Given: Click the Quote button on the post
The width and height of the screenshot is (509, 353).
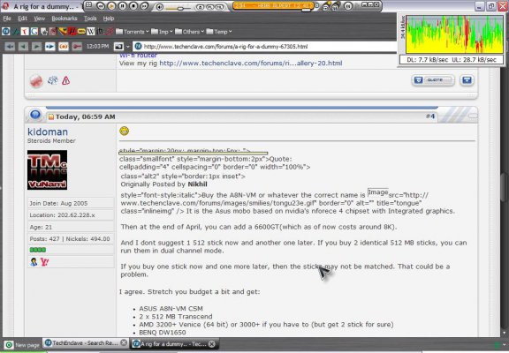Looking at the screenshot, I should 433,80.
